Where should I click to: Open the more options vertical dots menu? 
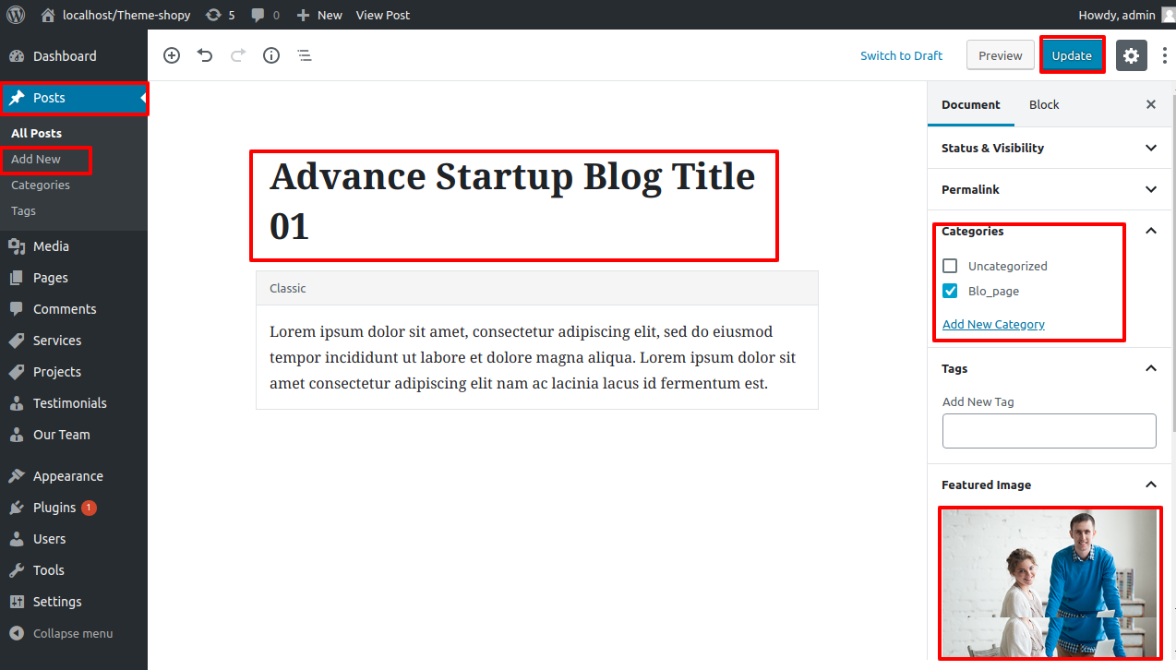click(1164, 55)
